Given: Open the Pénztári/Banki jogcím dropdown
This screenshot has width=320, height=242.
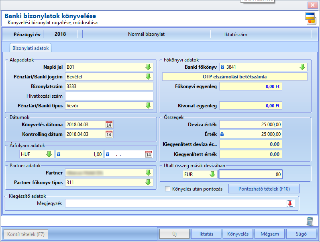Looking at the screenshot, I should coord(148,77).
